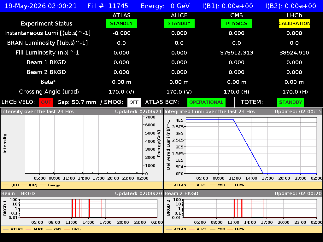Viewport: 323px width, 242px height.
Task: Click the Beam 2 BKGD table row label
Action: (46, 72)
